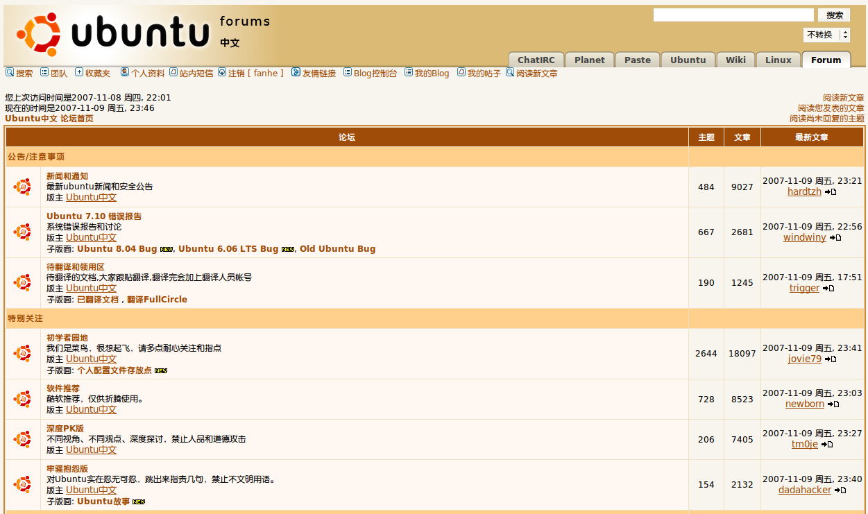Screen dimensions: 868x514
Task: Click the forum icon beside 初学者园地
Action: pyautogui.click(x=22, y=354)
